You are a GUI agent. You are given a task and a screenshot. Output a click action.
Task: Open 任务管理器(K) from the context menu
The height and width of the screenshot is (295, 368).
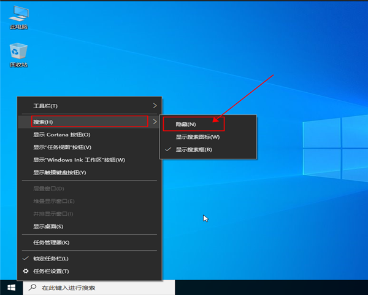[51, 242]
